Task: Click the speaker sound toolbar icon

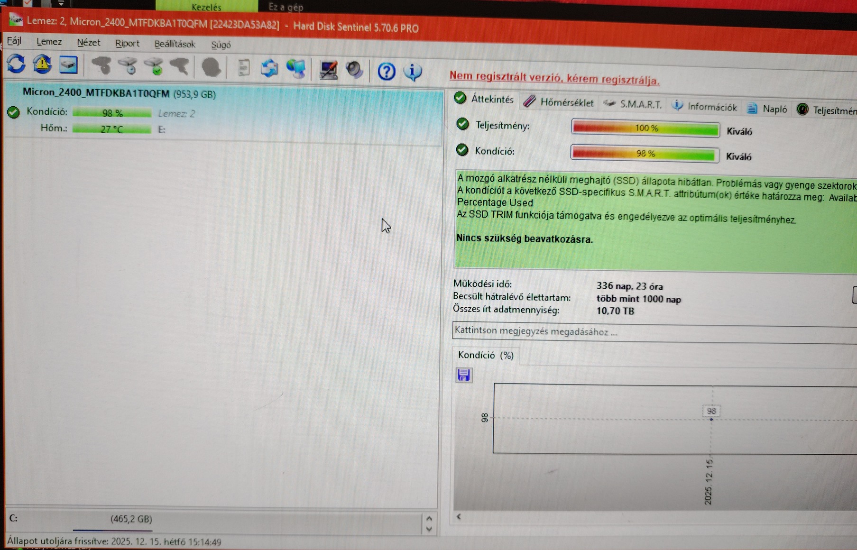Action: tap(354, 71)
